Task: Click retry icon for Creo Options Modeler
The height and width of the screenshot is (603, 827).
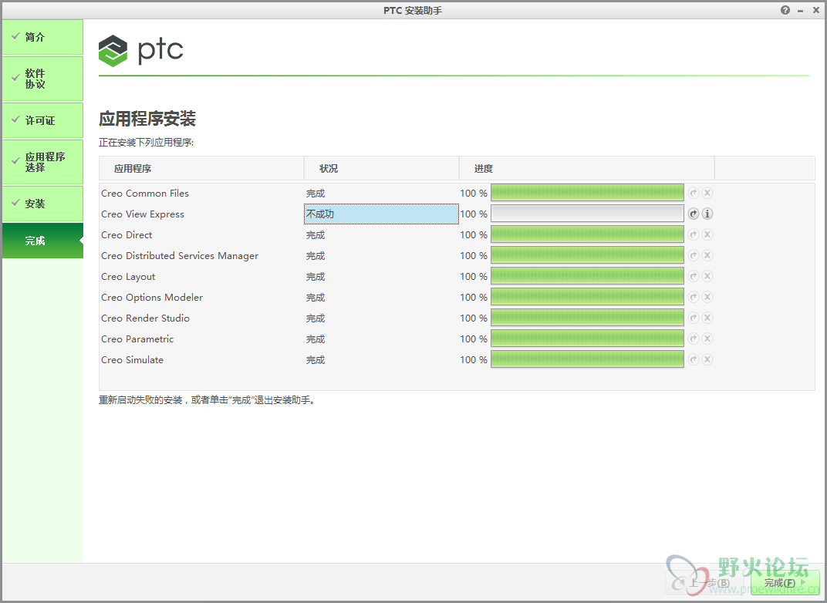Action: coord(694,297)
